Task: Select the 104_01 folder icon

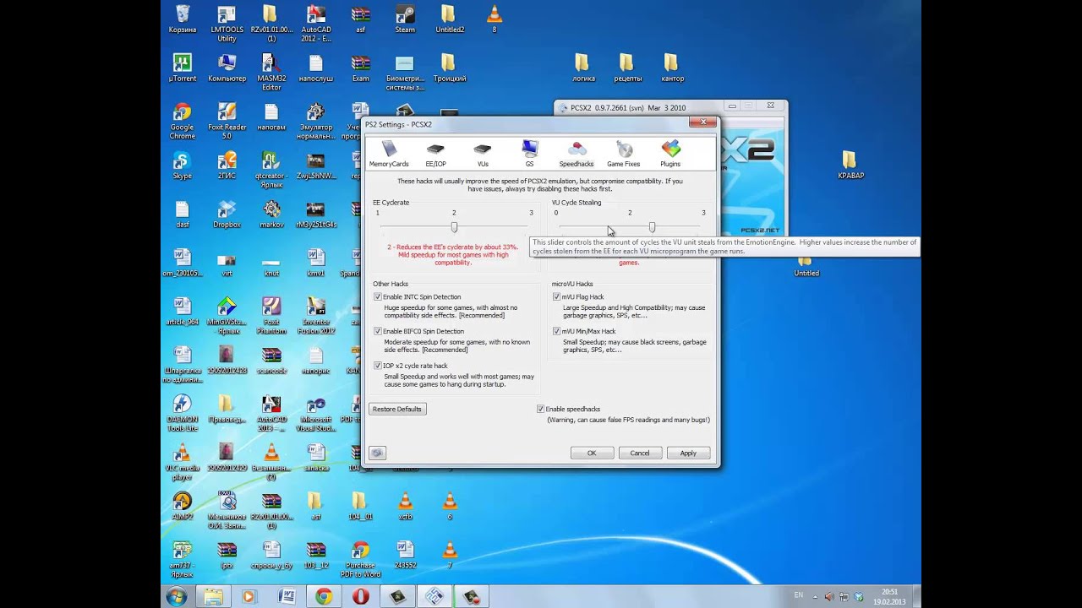Action: 361,506
